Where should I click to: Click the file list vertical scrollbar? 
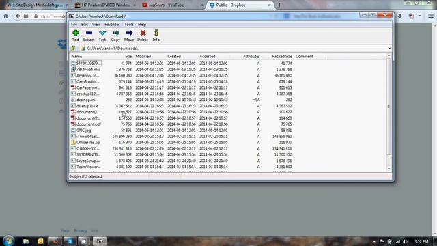coord(389,107)
